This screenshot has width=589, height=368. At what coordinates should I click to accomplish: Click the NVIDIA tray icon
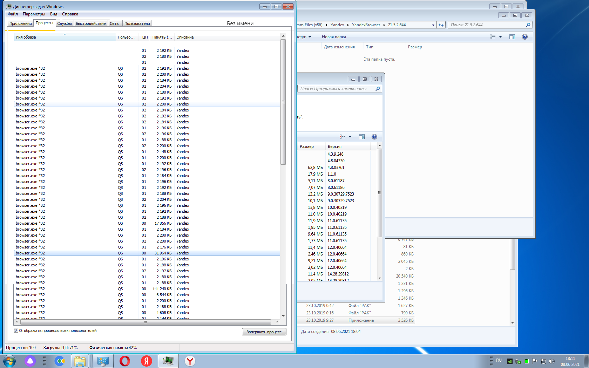coord(509,361)
